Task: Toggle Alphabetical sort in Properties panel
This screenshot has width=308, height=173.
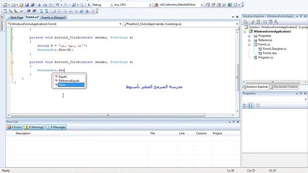Action: tap(251, 106)
